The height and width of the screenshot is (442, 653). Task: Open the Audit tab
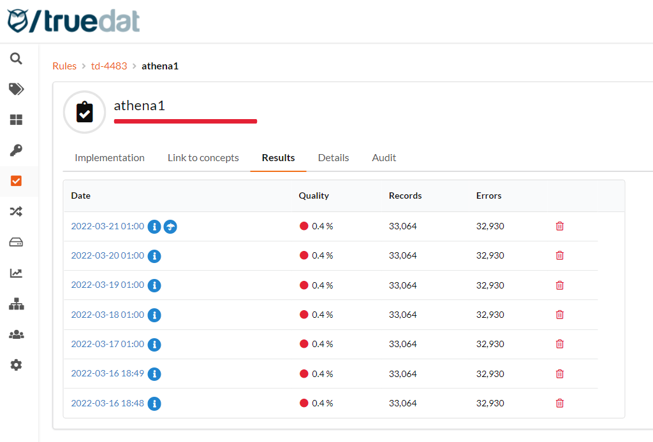pos(384,157)
